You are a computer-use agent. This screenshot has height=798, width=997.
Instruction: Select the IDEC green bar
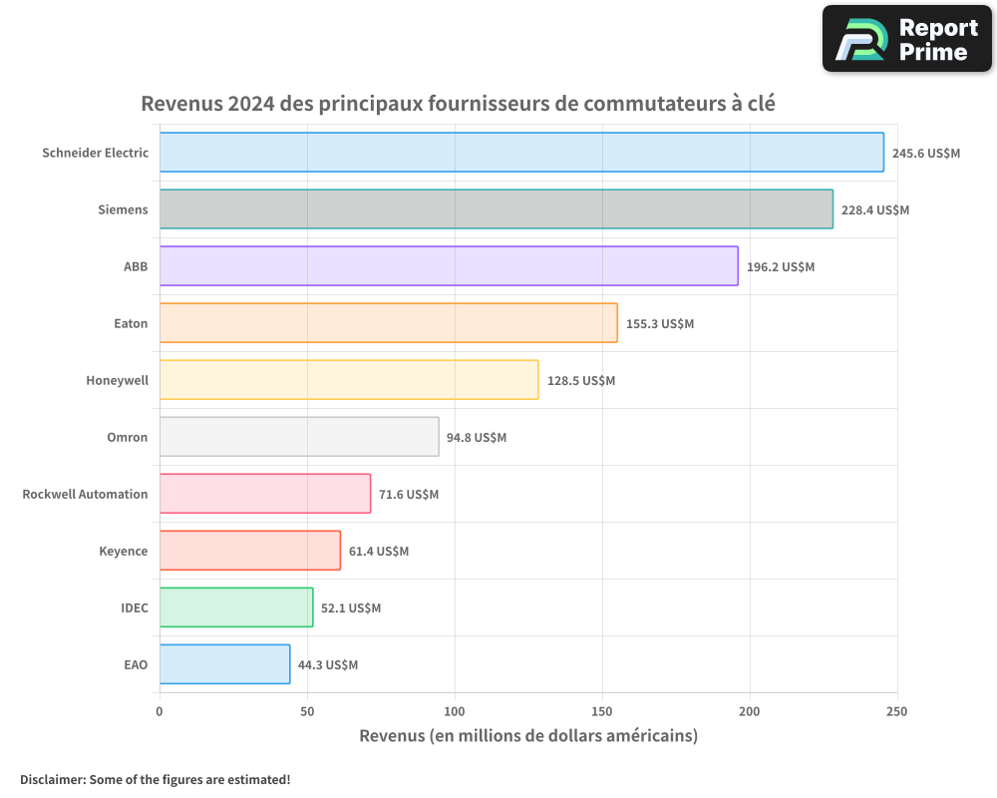tap(234, 607)
